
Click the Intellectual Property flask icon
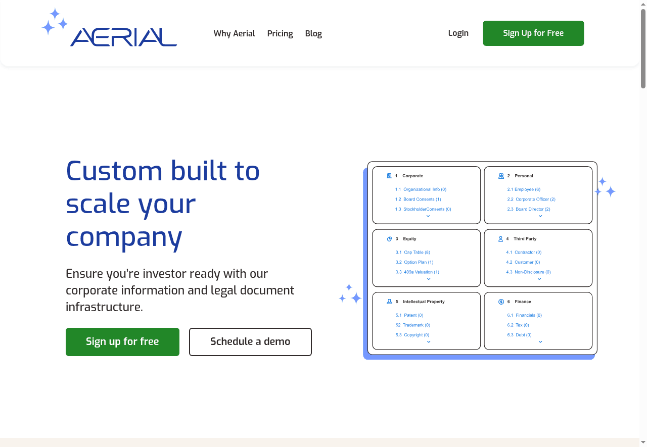390,302
